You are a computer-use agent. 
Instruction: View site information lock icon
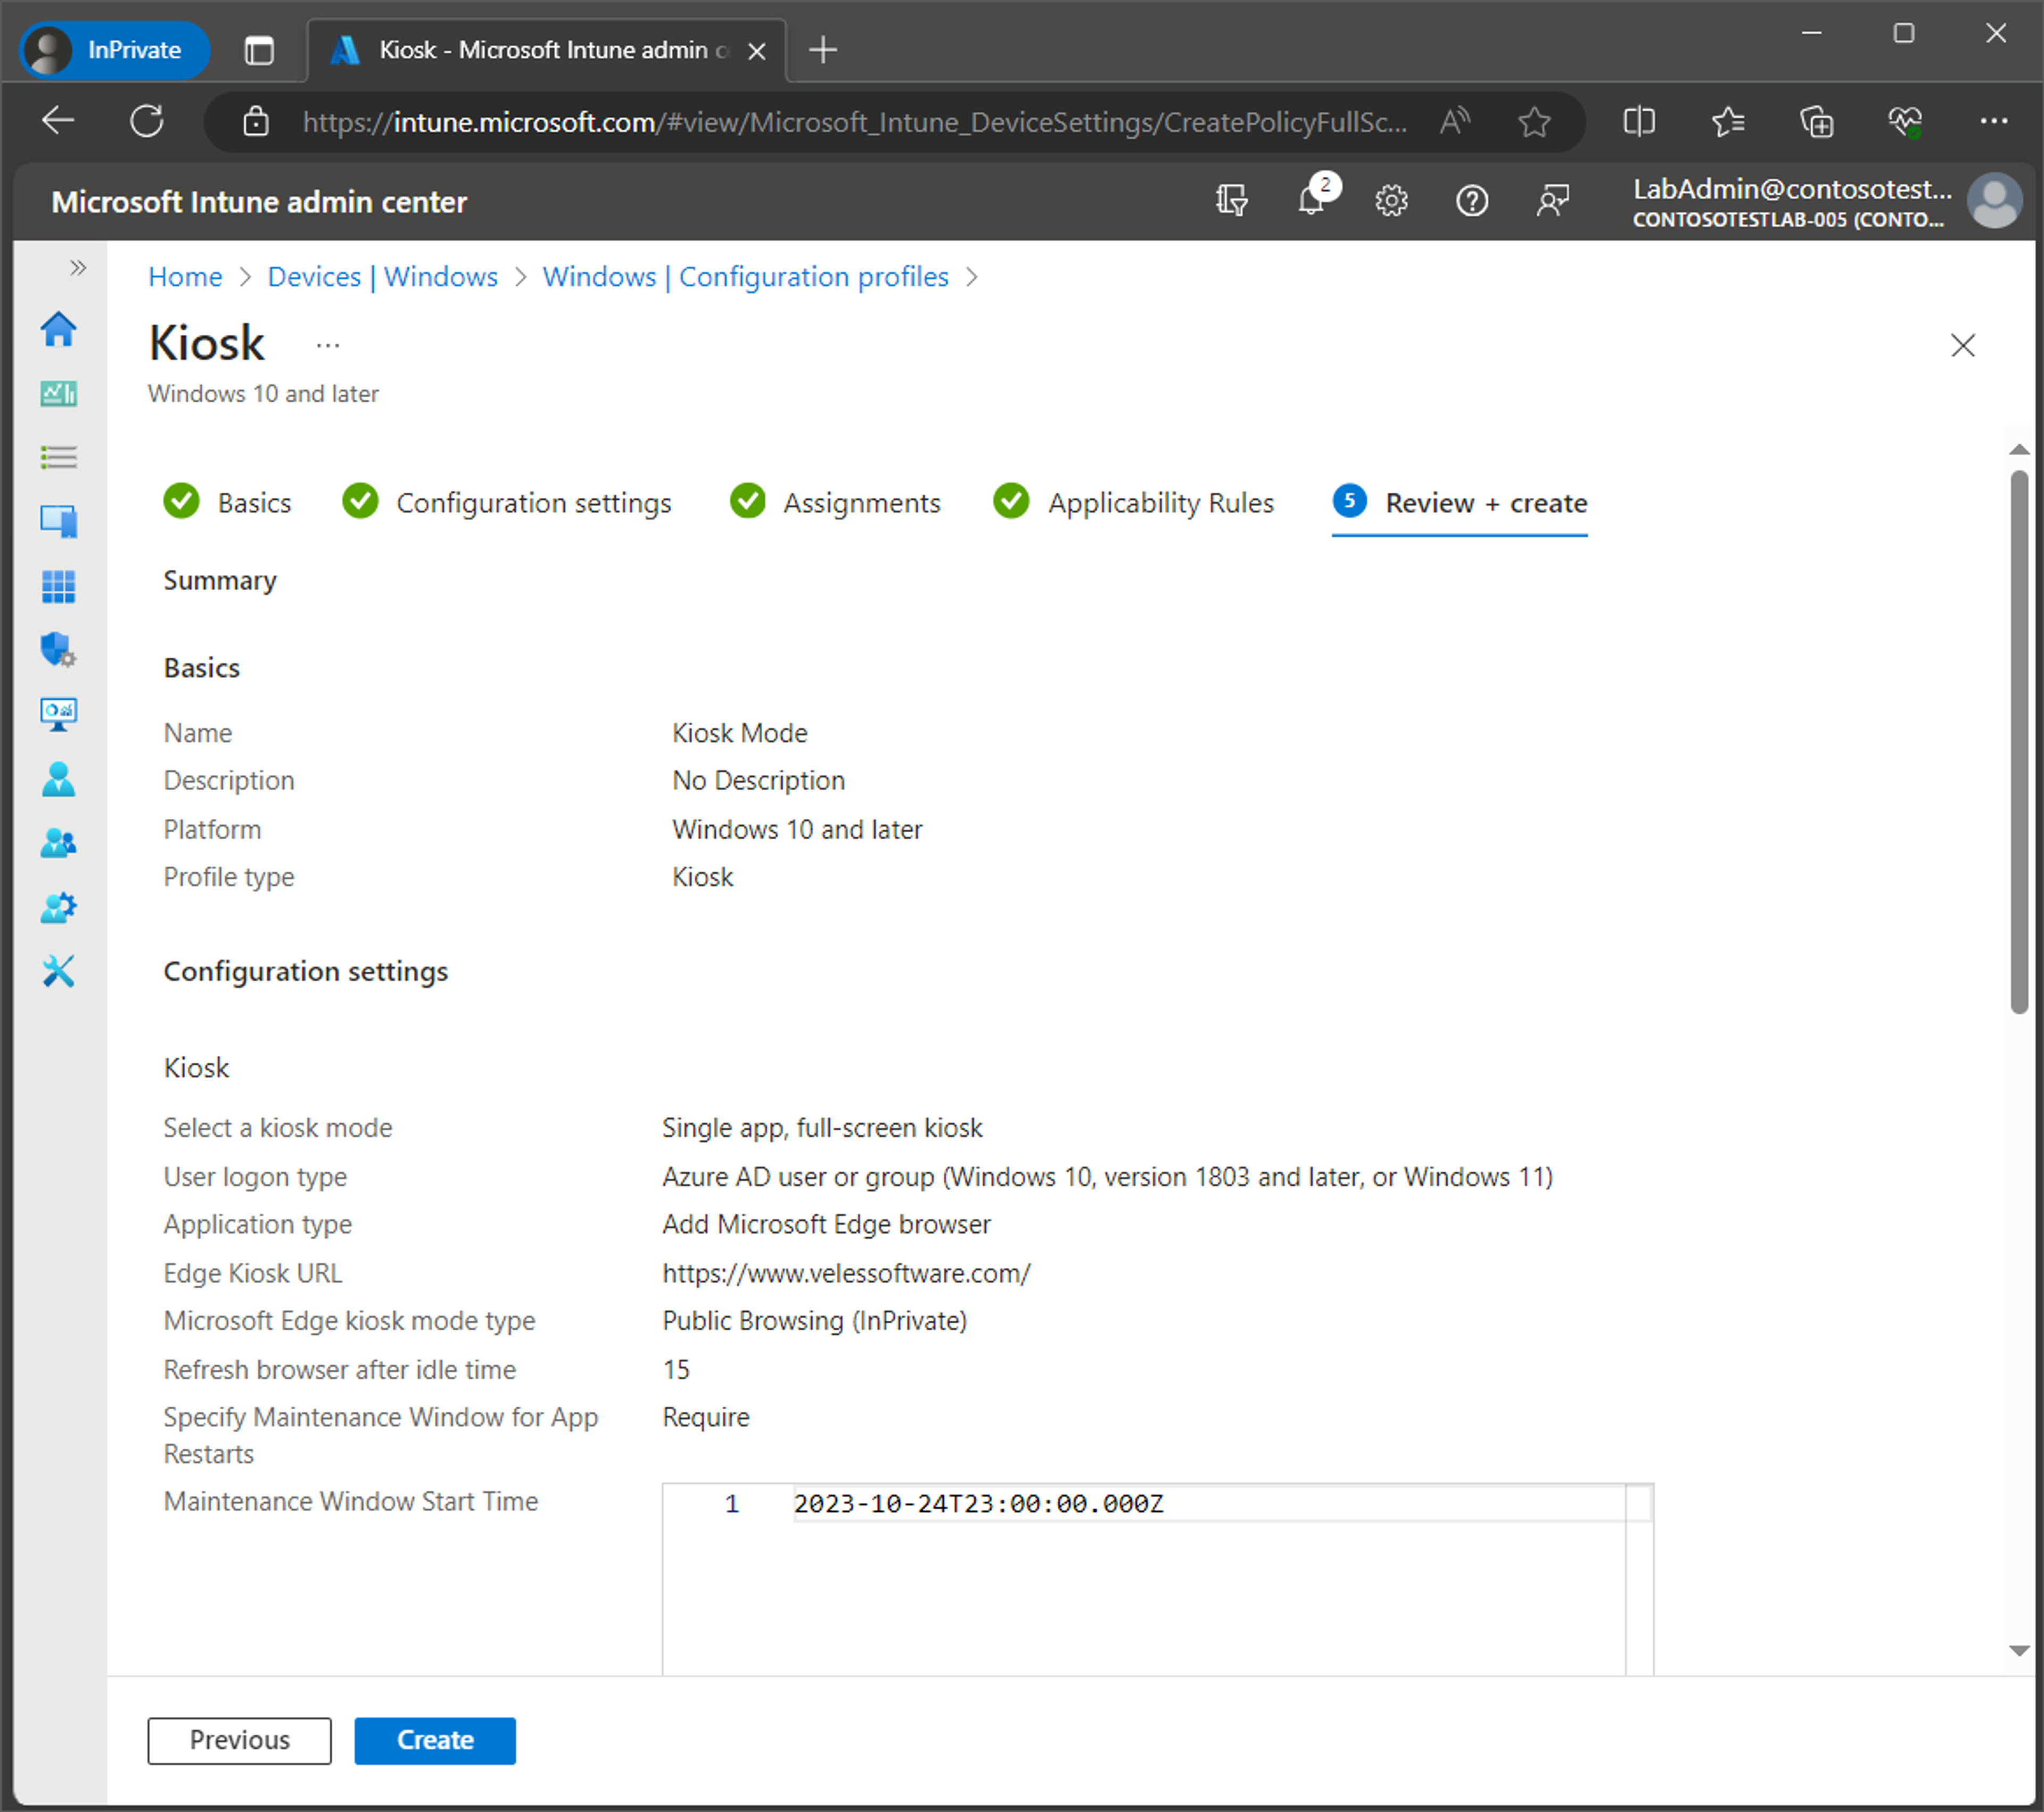(x=256, y=121)
